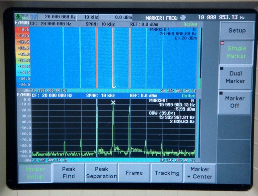Click the F/MAG label of the spectrum pane

pyautogui.click(x=24, y=95)
